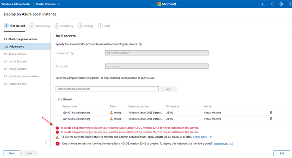Open the PowerShell console icon
This screenshot has height=158, width=292.
point(263,4)
